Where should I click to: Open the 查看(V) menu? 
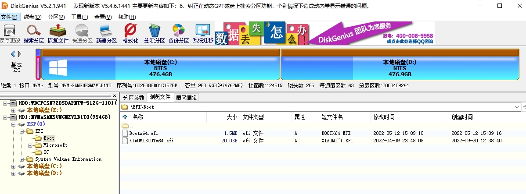click(x=103, y=17)
